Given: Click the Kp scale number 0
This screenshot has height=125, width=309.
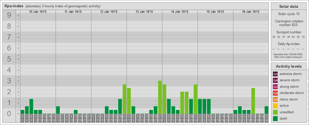Looking at the screenshot, I should pos(9,114).
